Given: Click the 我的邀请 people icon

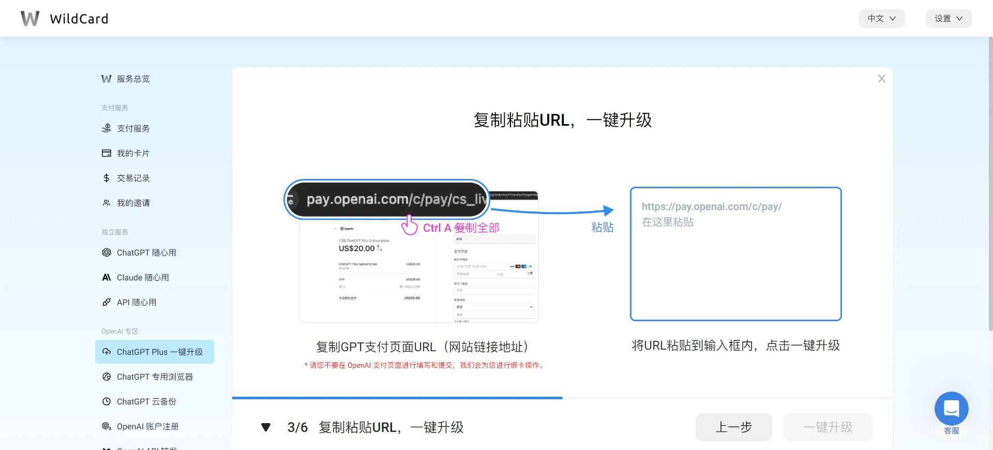Looking at the screenshot, I should pos(107,203).
